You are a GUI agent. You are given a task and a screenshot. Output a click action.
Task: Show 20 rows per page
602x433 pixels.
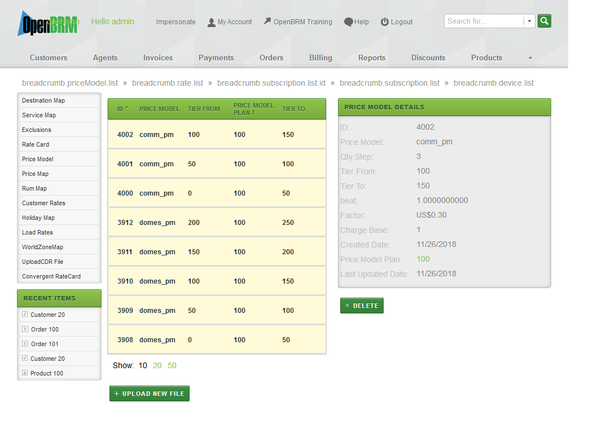(x=157, y=365)
